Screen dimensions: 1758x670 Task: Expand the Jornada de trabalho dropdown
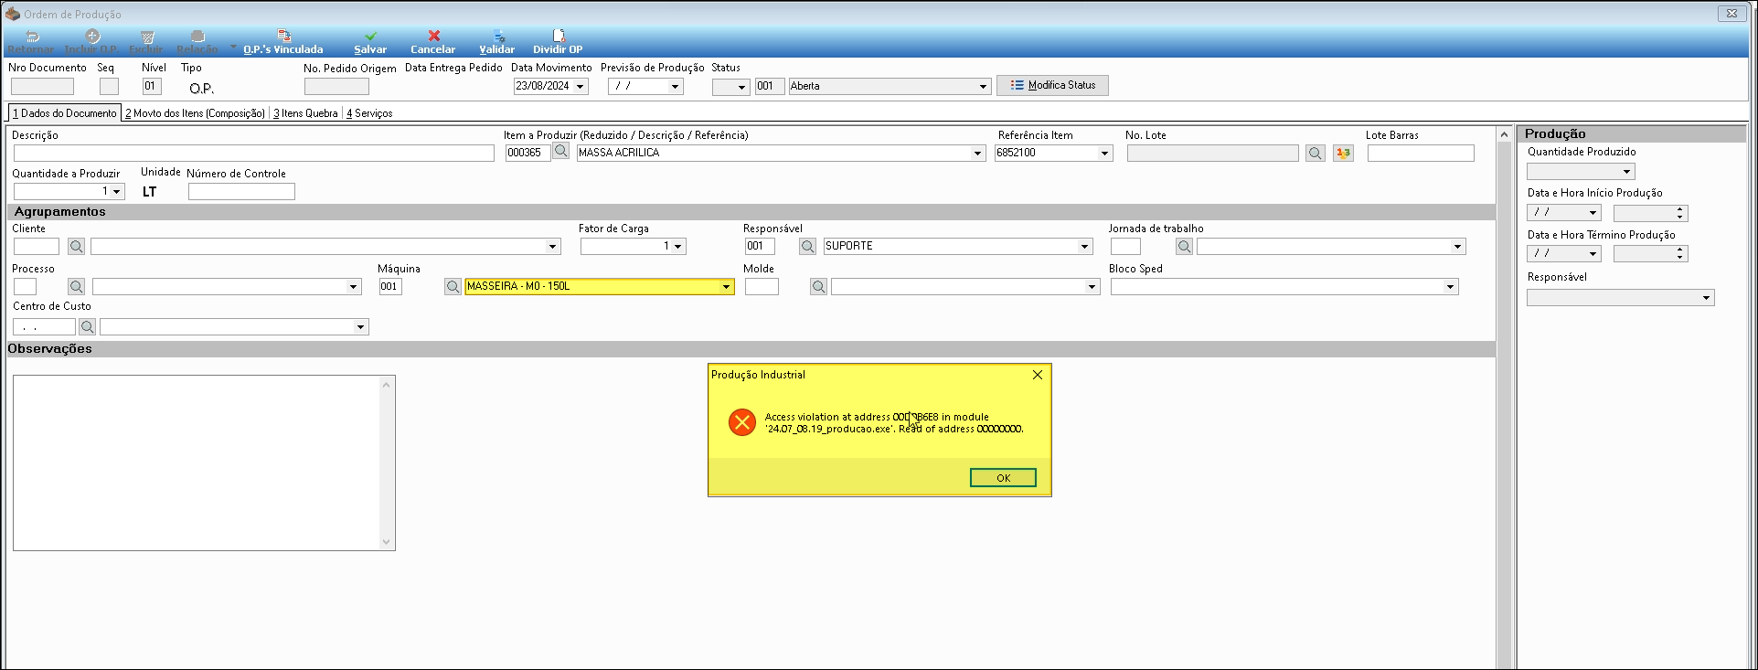tap(1457, 247)
